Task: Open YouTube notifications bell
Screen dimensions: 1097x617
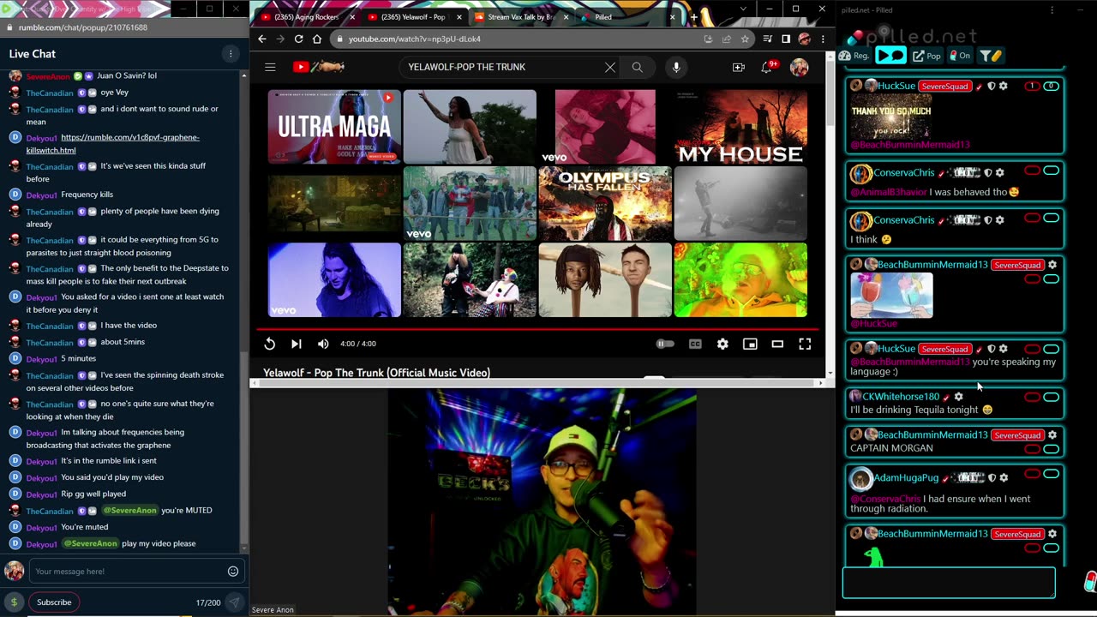Action: [x=768, y=67]
